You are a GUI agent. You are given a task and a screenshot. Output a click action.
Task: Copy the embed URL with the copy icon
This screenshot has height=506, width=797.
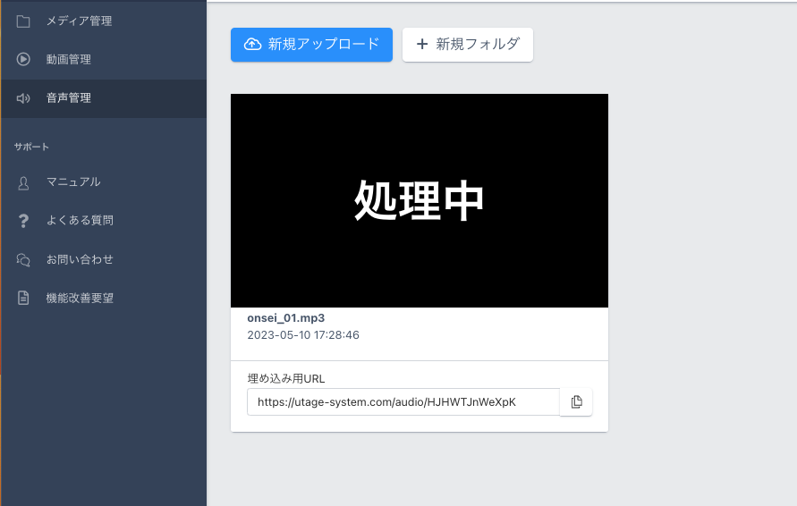[576, 402]
